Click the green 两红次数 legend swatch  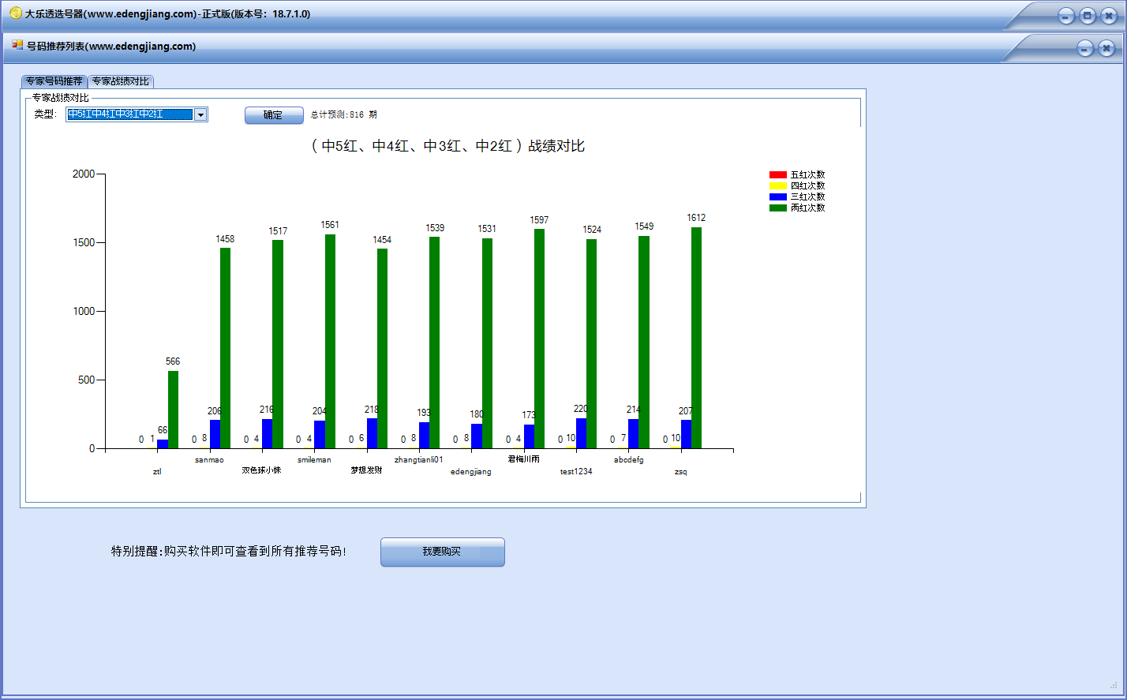tap(778, 208)
